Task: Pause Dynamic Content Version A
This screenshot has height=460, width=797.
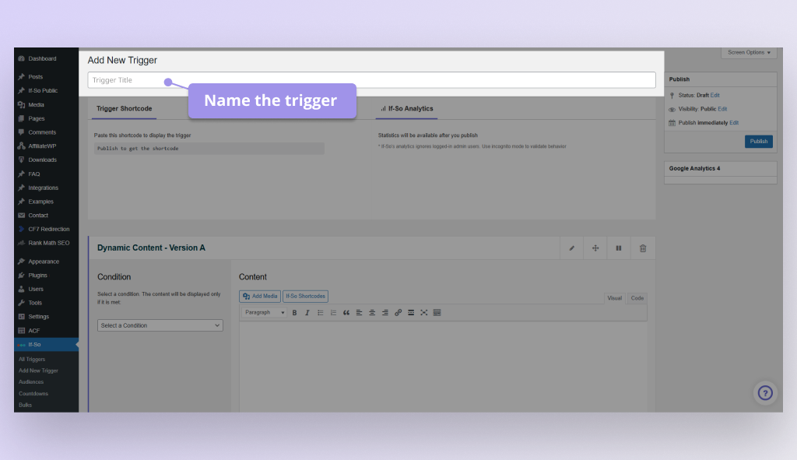Action: point(619,248)
